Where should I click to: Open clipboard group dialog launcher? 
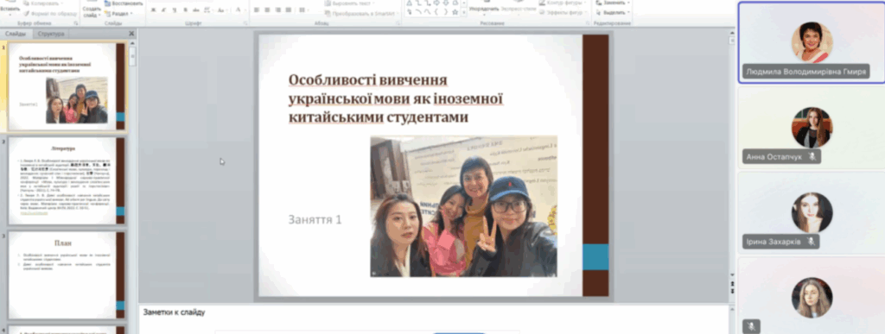76,23
